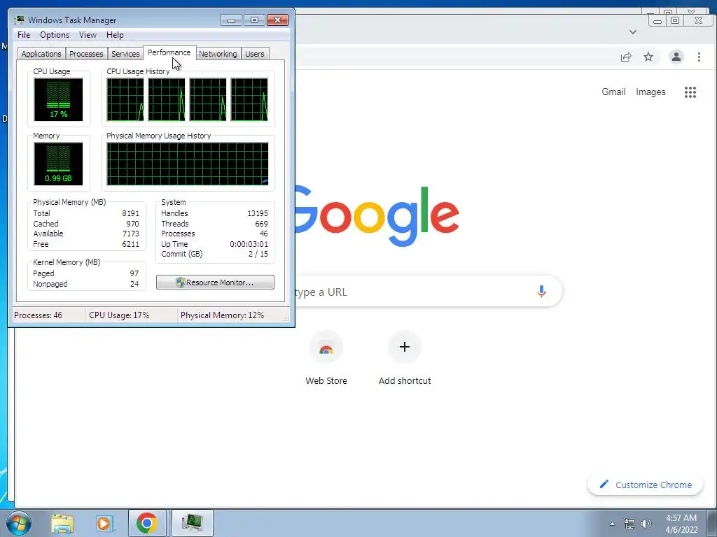Close the Windows Task Manager window
The width and height of the screenshot is (717, 537).
[x=277, y=20]
